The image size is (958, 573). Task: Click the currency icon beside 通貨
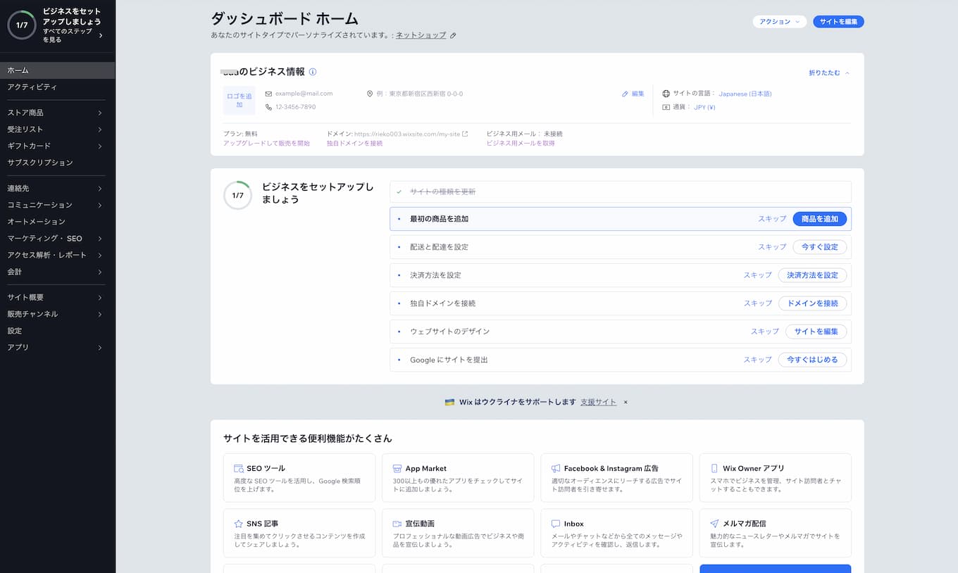666,107
